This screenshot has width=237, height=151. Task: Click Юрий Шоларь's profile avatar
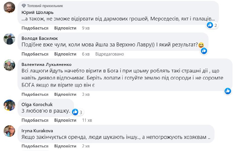(x=9, y=7)
